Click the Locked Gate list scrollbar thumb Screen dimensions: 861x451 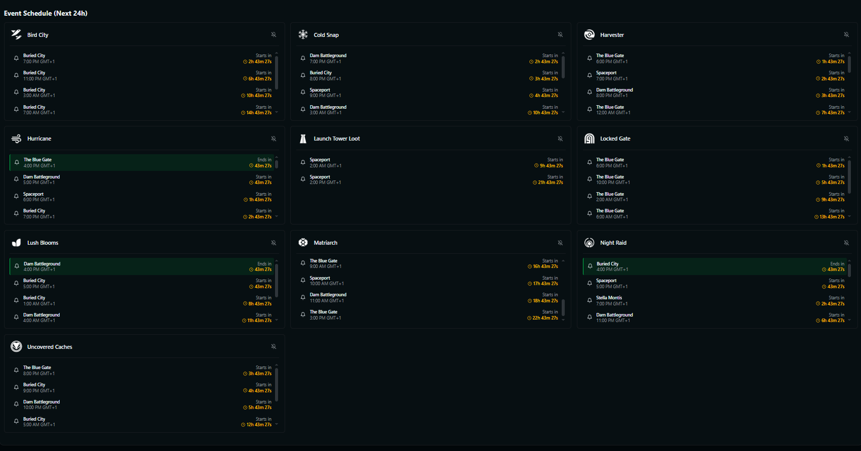849,176
